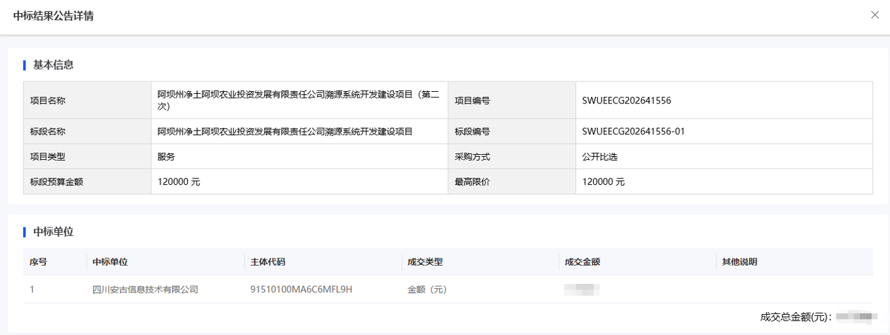Select the dialog title 中标结果公告详情
890x335 pixels.
pos(53,16)
